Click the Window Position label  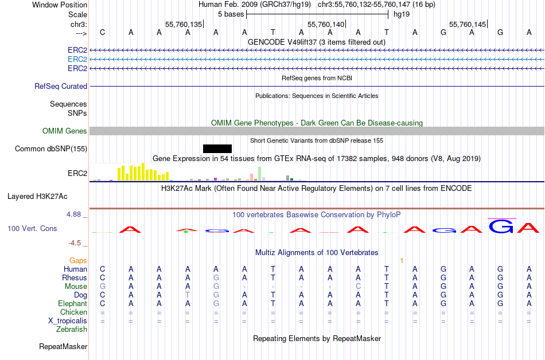coord(60,5)
